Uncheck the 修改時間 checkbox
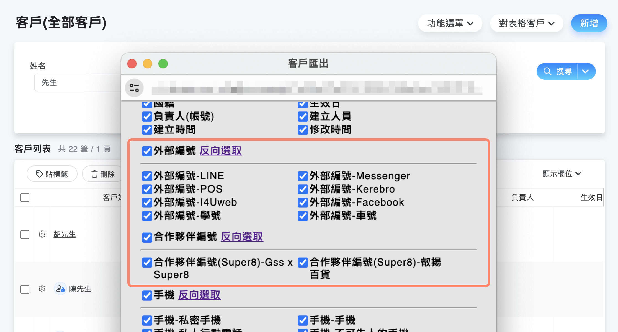618x332 pixels. pyautogui.click(x=303, y=130)
